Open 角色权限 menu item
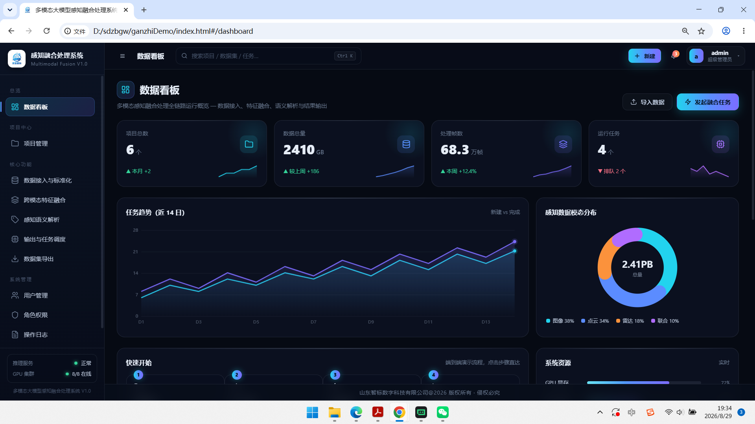Viewport: 755px width, 424px height. pos(50,315)
